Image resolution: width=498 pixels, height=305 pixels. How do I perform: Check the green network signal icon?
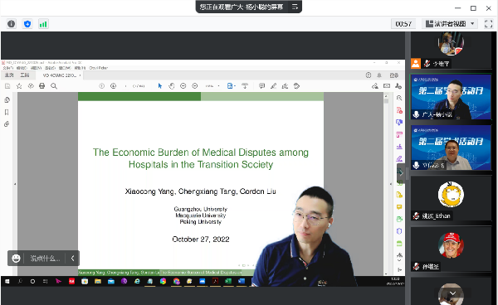(43, 24)
